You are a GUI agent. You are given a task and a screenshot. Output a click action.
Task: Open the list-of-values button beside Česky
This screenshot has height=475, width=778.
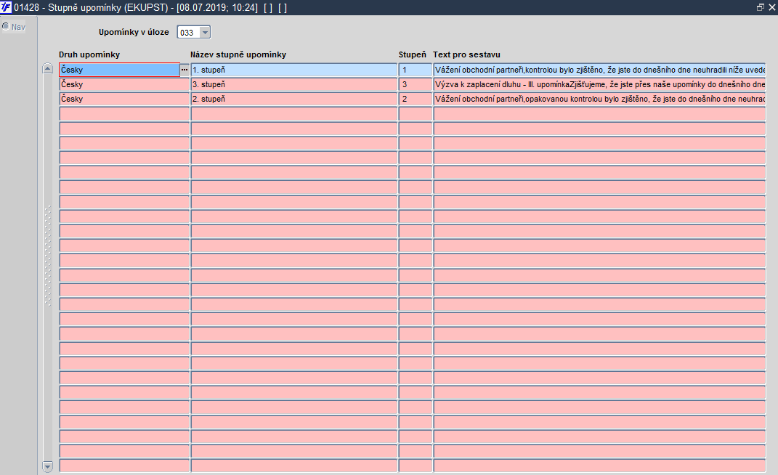[185, 70]
